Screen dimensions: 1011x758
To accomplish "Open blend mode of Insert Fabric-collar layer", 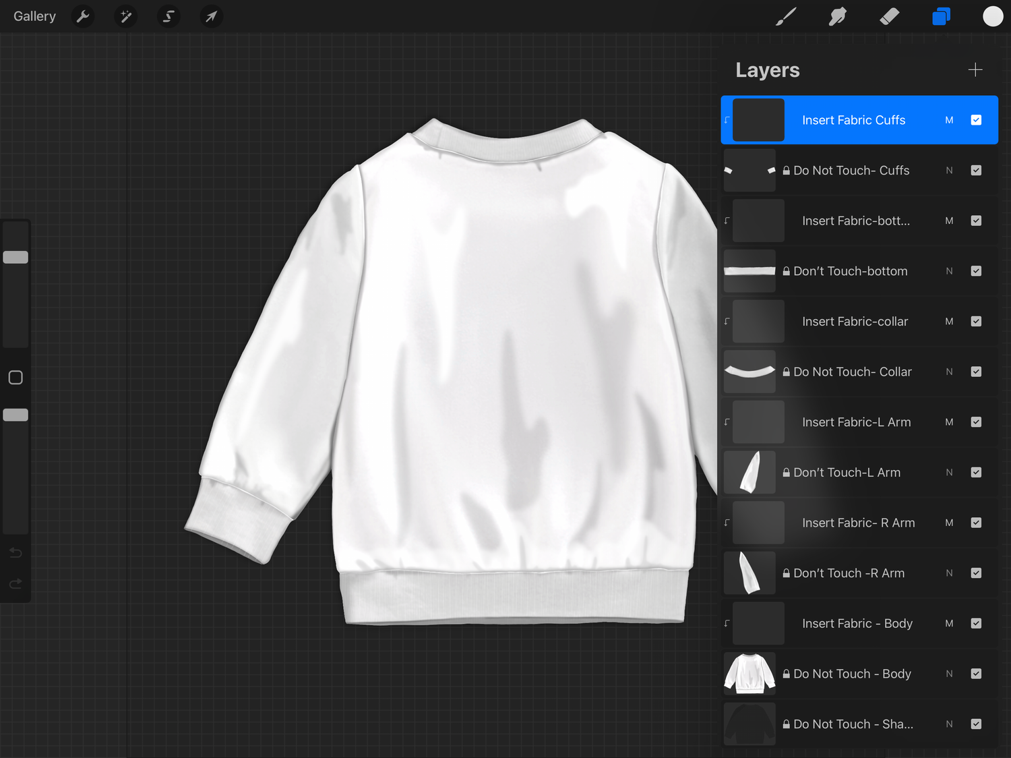I will [x=949, y=322].
